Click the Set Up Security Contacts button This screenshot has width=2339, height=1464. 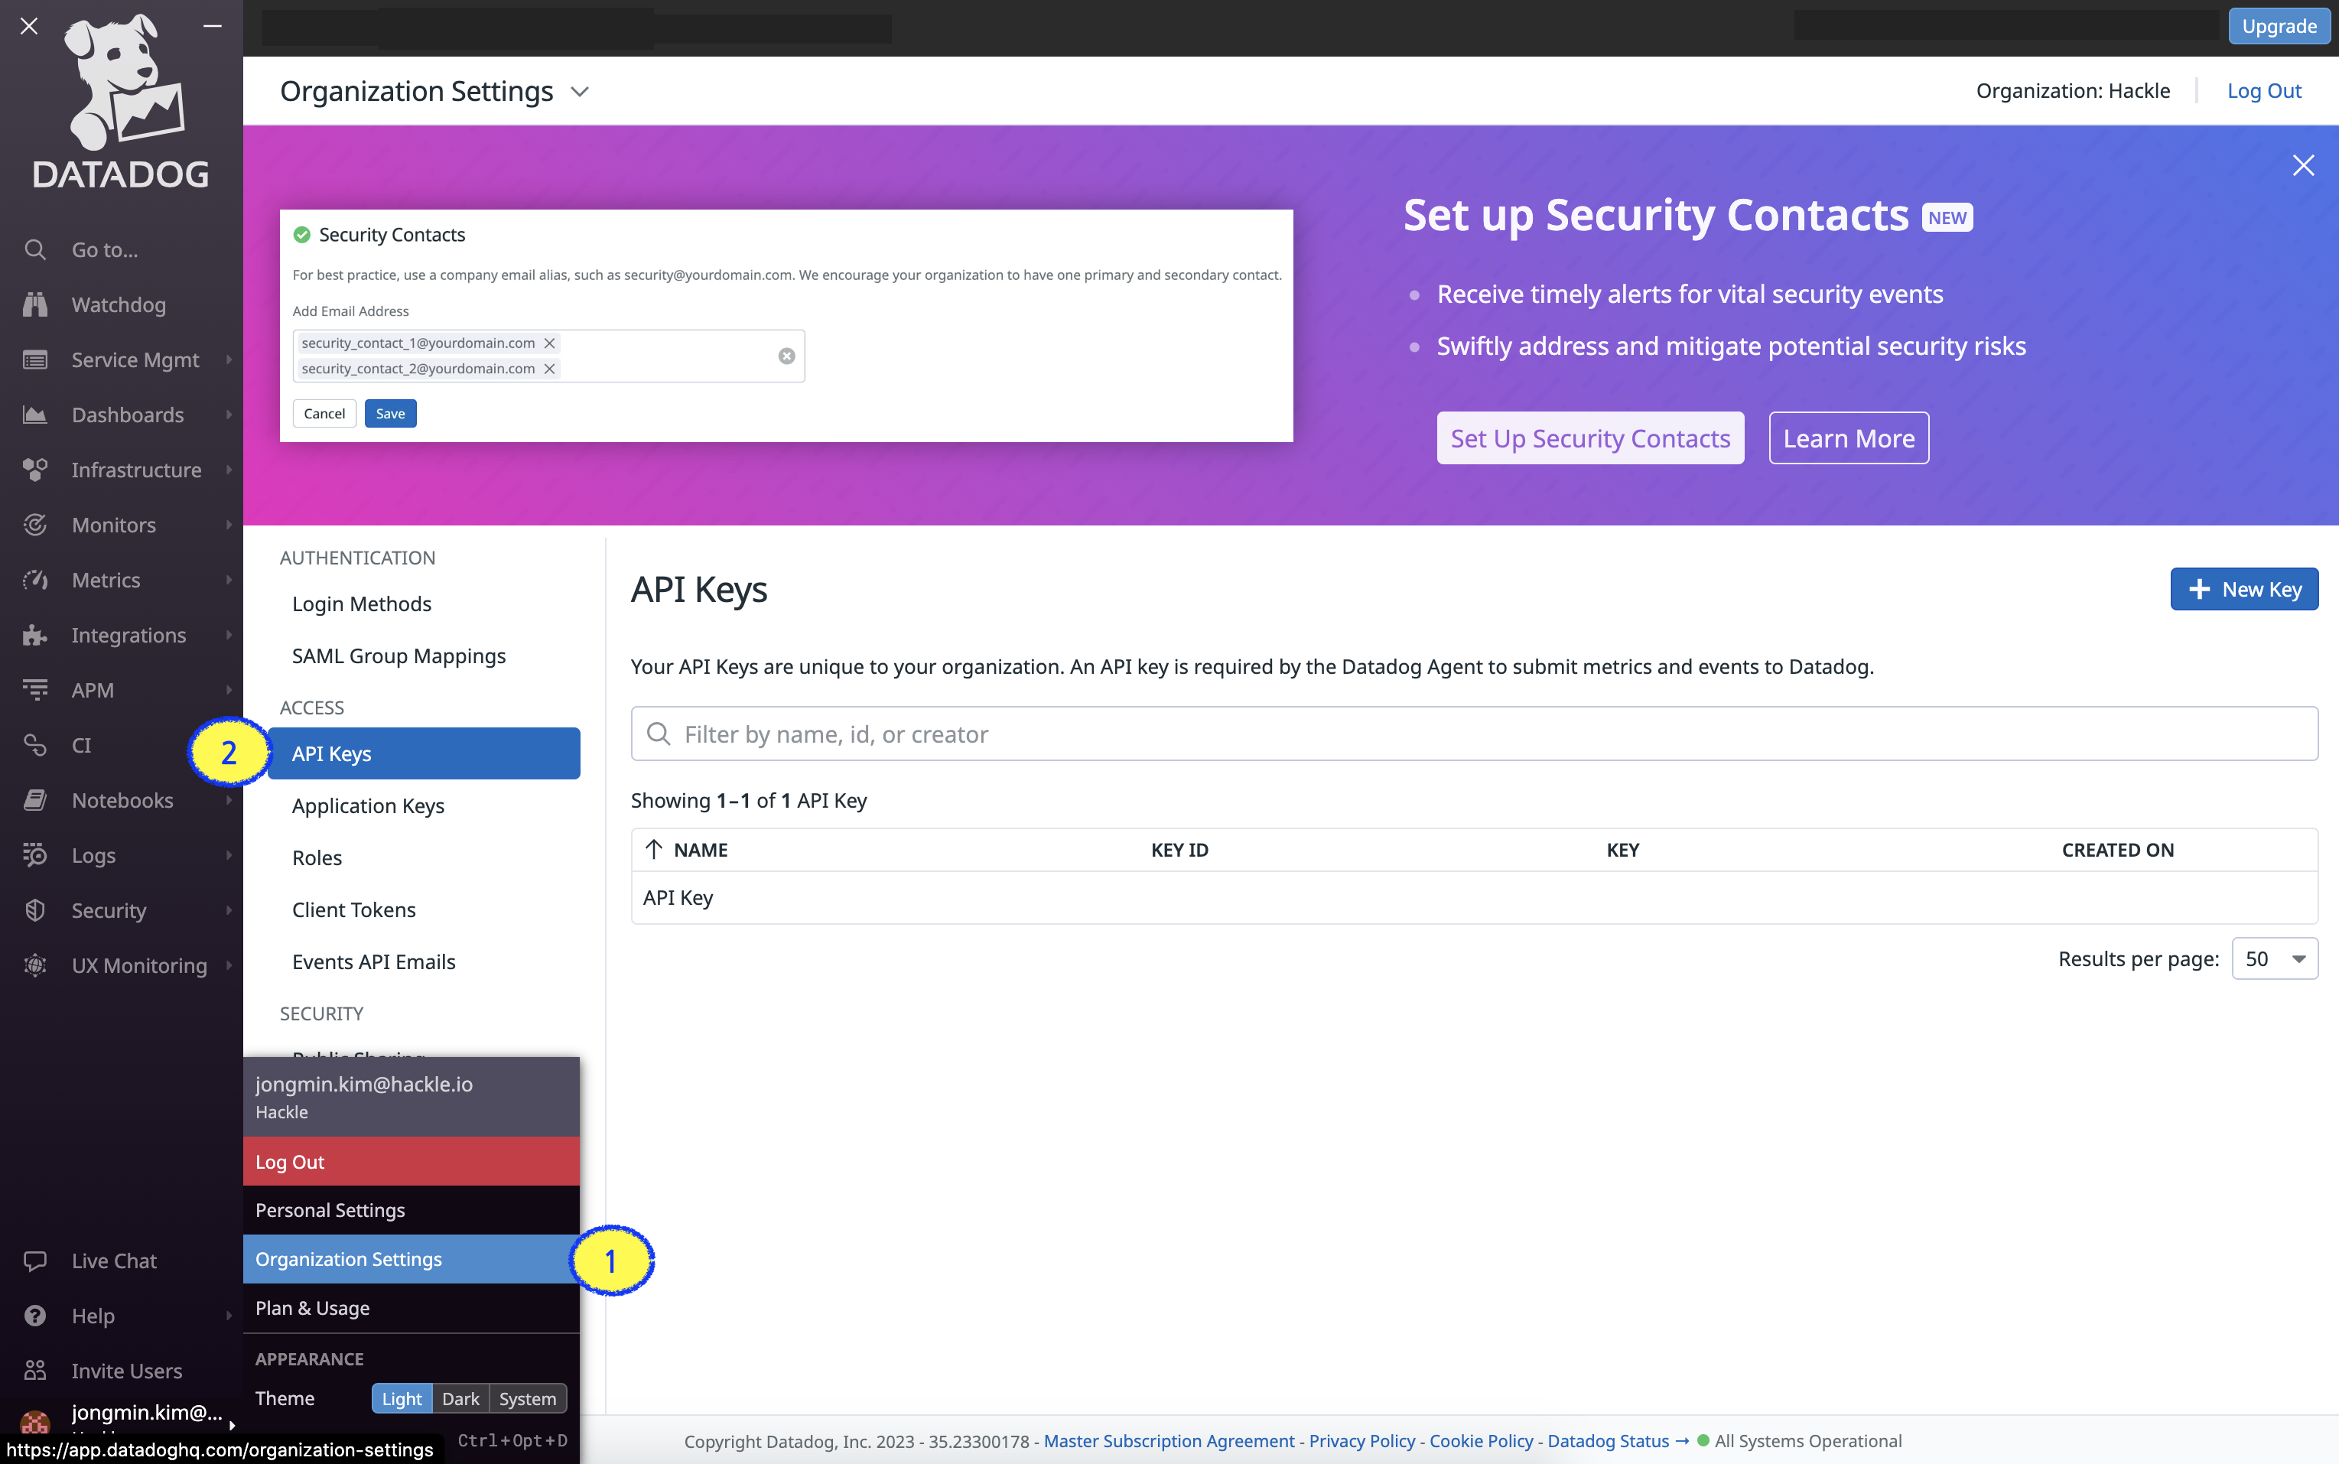pos(1589,438)
